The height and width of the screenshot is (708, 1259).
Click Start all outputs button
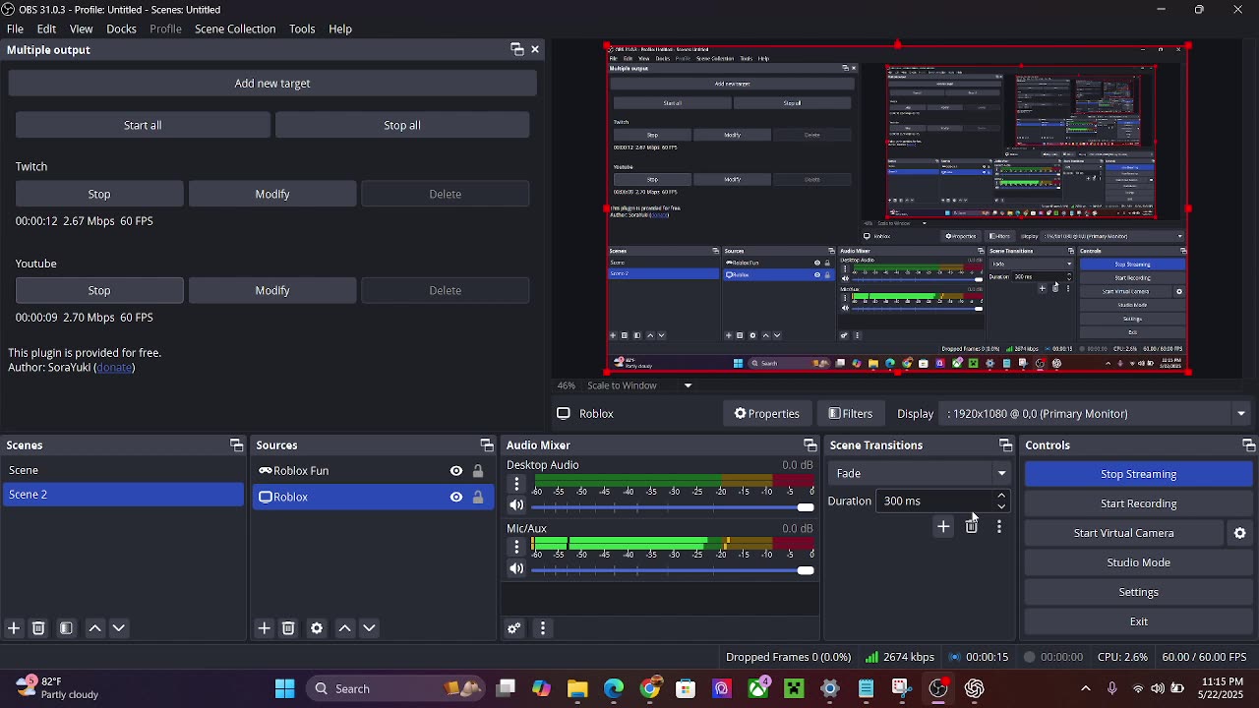point(143,125)
